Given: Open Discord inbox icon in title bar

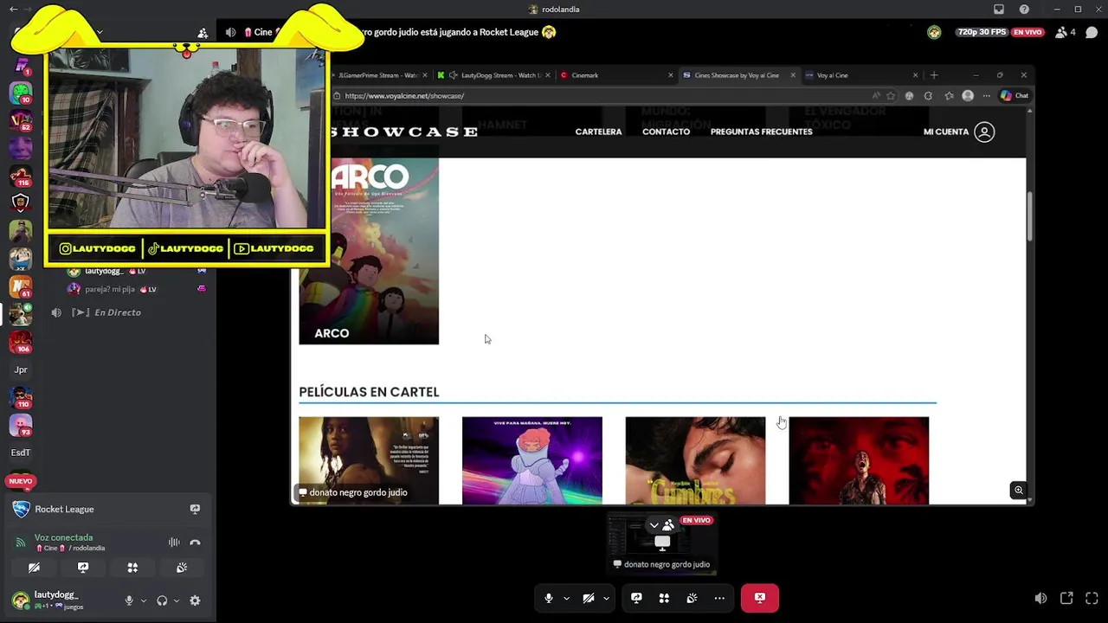Looking at the screenshot, I should 999,10.
